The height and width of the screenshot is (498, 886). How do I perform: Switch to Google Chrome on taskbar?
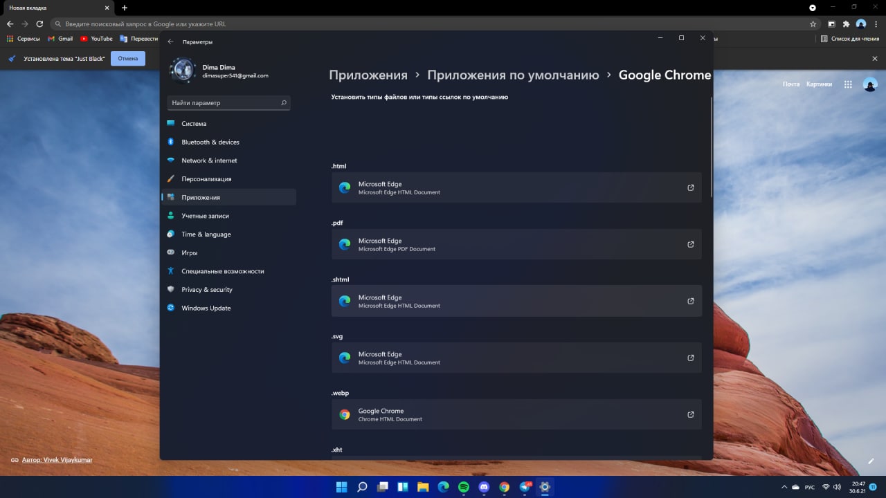click(x=504, y=487)
